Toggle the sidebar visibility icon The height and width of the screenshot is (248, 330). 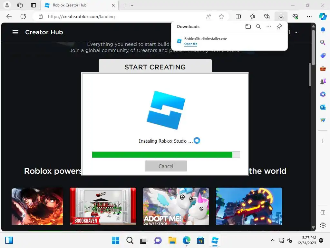point(323,212)
